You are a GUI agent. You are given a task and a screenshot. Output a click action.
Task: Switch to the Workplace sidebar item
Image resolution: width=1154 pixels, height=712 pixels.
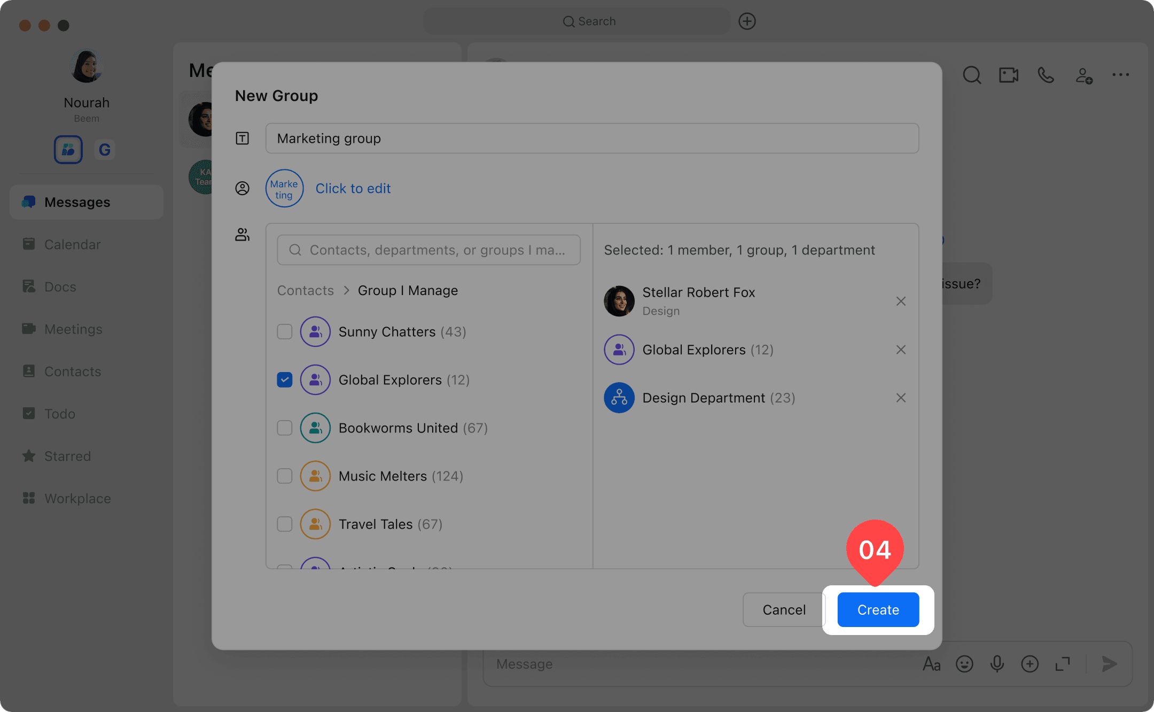77,498
